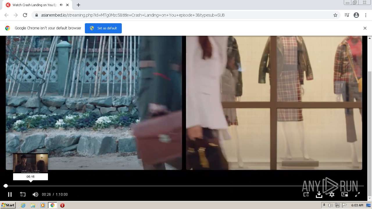Screen dimensions: 372x209
Task: Rewind the video 10 seconds
Action: 23,194
